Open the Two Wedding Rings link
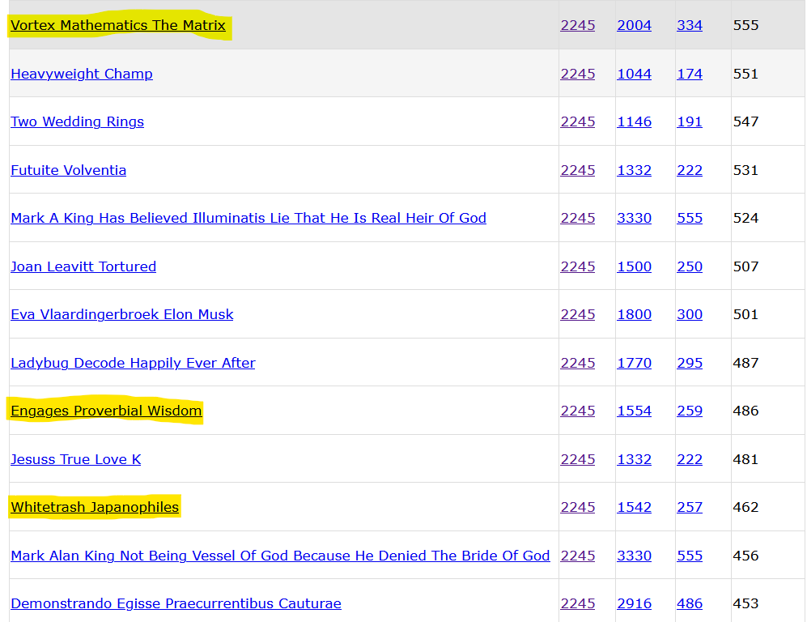Screen dimensions: 807x622 77,121
